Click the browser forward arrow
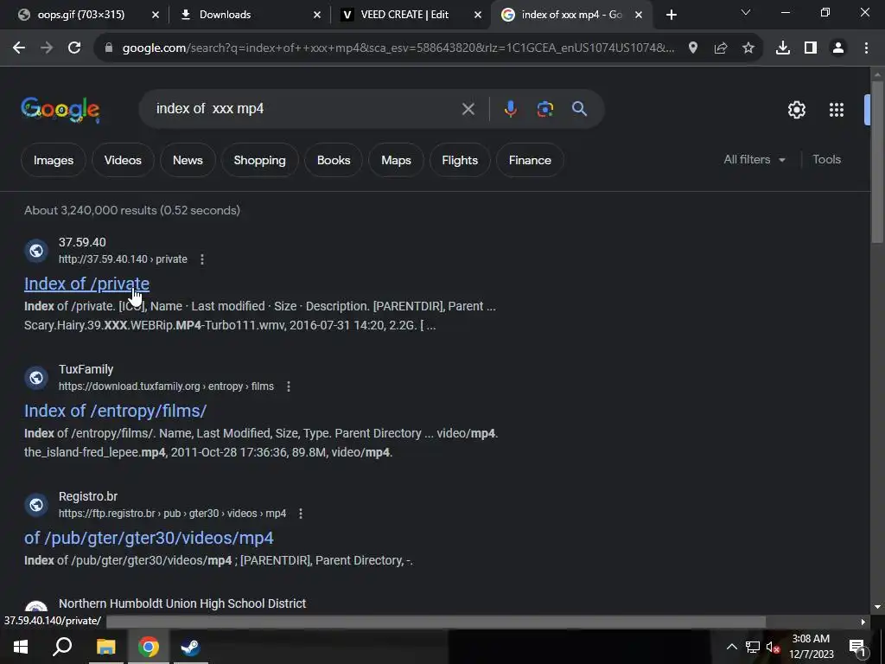This screenshot has width=885, height=664. [x=47, y=48]
